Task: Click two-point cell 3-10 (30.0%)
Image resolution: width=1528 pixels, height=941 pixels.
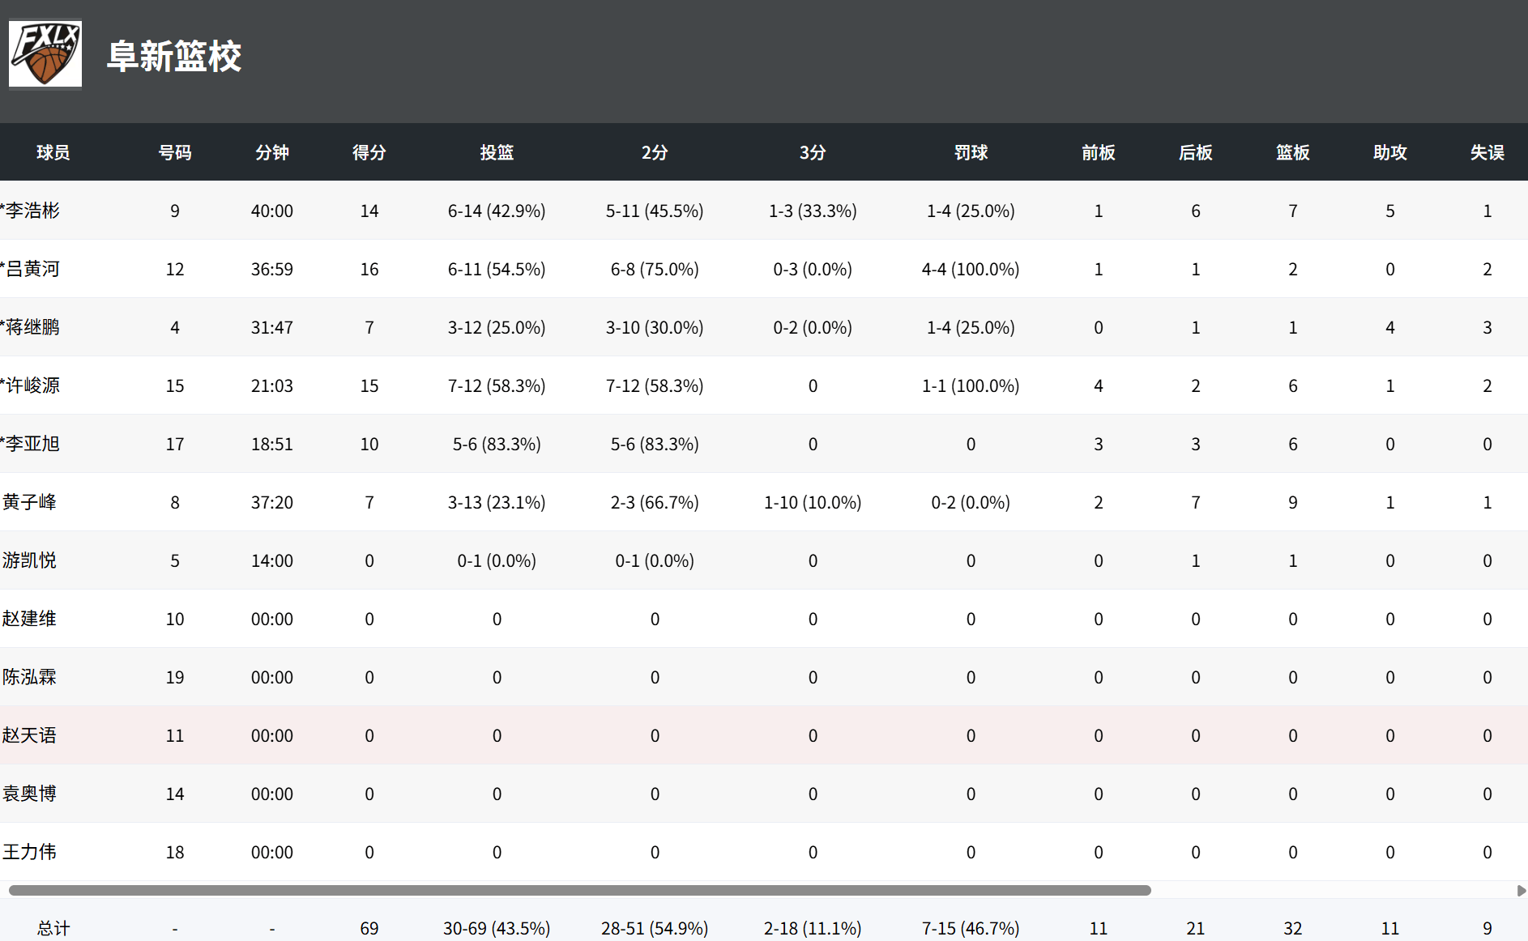Action: [655, 328]
